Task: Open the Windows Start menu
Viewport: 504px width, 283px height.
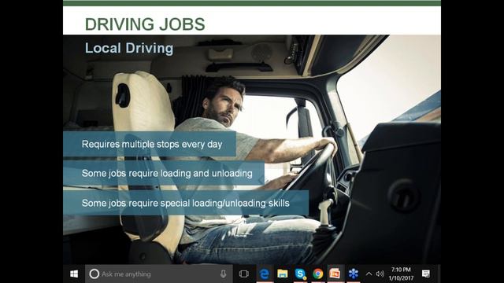Action: [74, 274]
